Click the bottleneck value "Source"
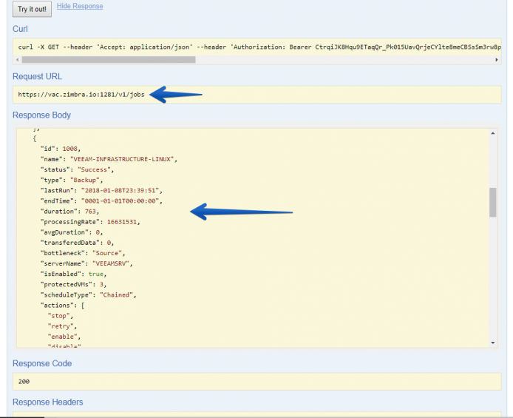Viewport: 513px width, 418px height. pyautogui.click(x=107, y=253)
